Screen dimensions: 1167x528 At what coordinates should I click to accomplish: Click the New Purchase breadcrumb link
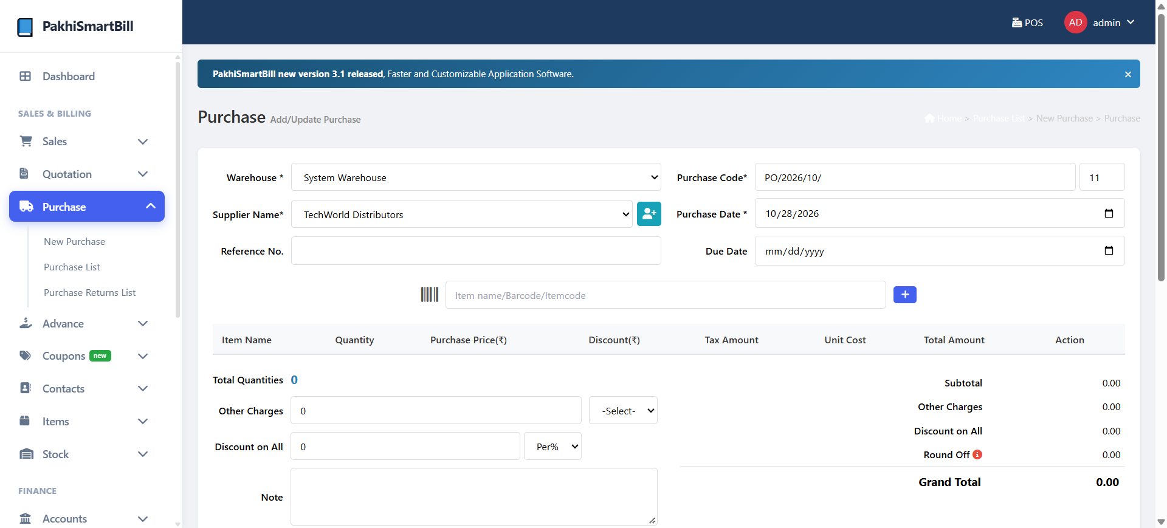tap(1065, 118)
